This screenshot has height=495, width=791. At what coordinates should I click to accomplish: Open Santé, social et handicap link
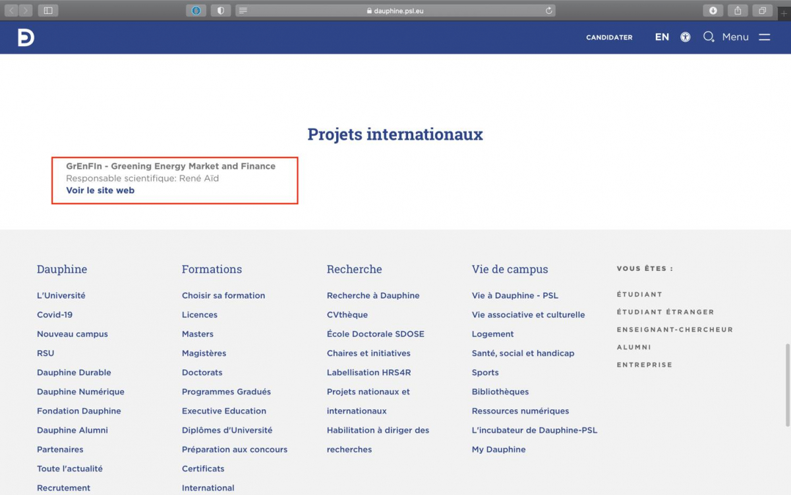[x=523, y=353]
